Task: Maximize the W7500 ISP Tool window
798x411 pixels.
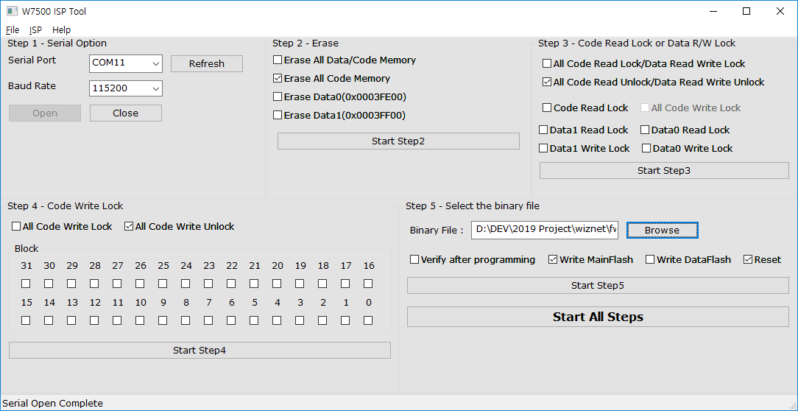Action: pos(746,11)
